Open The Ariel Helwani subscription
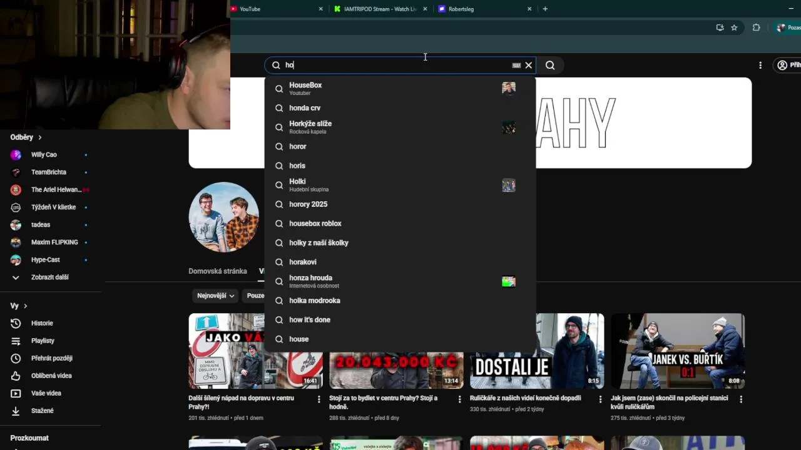The width and height of the screenshot is (801, 450). (x=50, y=189)
